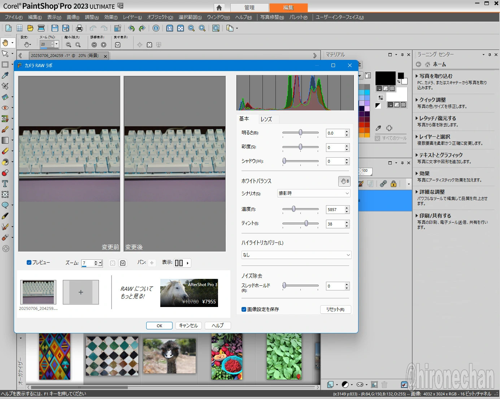Select the Dropper tool in tool palette
The width and height of the screenshot is (500, 399).
[x=5, y=75]
